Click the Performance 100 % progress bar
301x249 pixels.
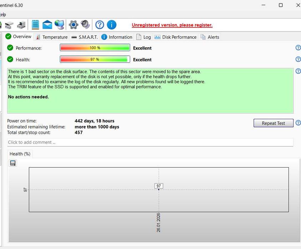pyautogui.click(x=95, y=48)
